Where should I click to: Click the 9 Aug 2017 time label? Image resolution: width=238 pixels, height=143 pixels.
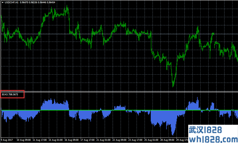point(7,140)
